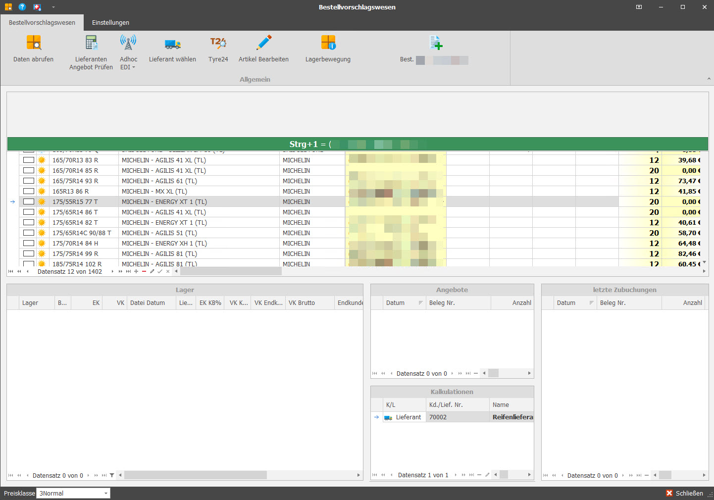Open the Preisklasse dropdown
This screenshot has width=714, height=500.
pyautogui.click(x=106, y=493)
